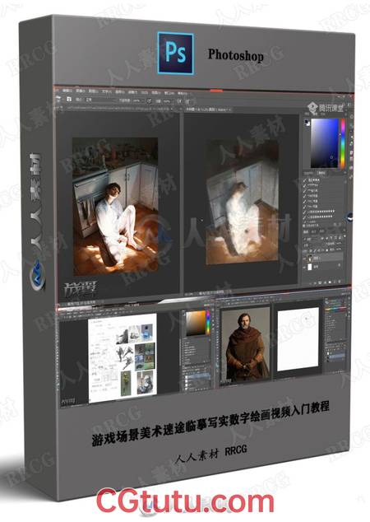
Task: Click the Tencent Classroom logo watermark
Action: [326, 107]
